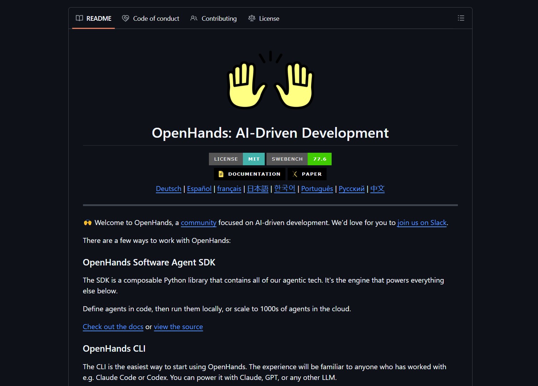Click the scales icon beside License
The height and width of the screenshot is (386, 538).
(x=252, y=18)
